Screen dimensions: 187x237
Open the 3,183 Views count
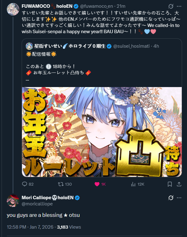(69, 227)
